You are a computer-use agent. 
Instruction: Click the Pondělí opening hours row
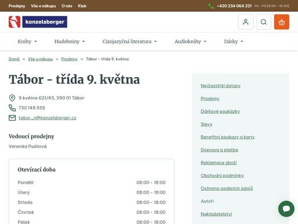(x=91, y=183)
